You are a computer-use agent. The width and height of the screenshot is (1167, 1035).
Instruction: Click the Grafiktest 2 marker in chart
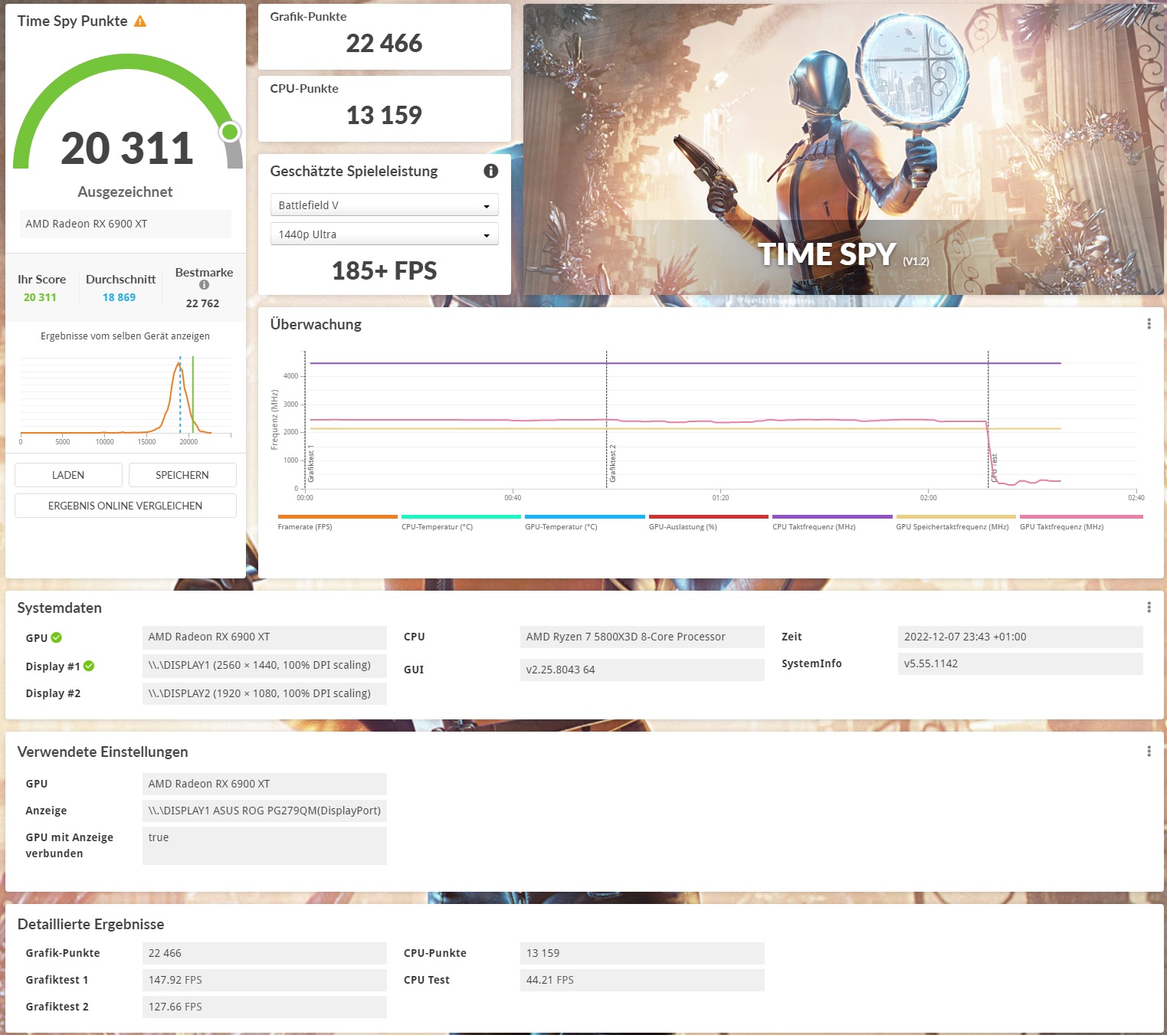(x=613, y=465)
